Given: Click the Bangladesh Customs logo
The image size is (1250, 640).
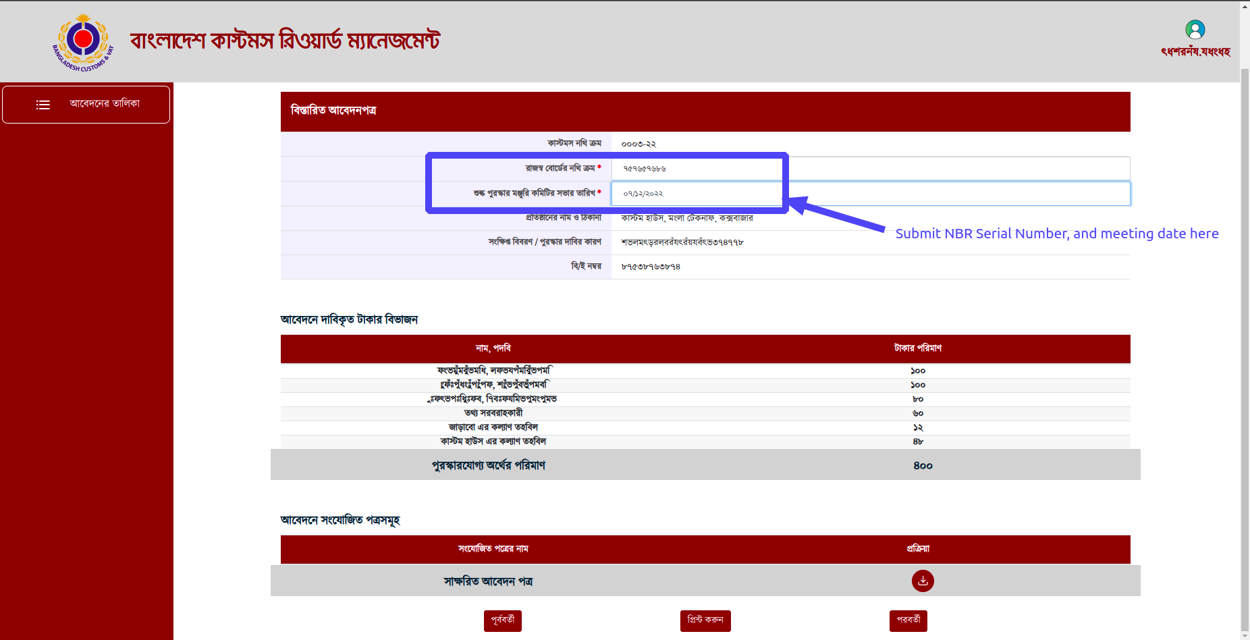Looking at the screenshot, I should pos(83,42).
